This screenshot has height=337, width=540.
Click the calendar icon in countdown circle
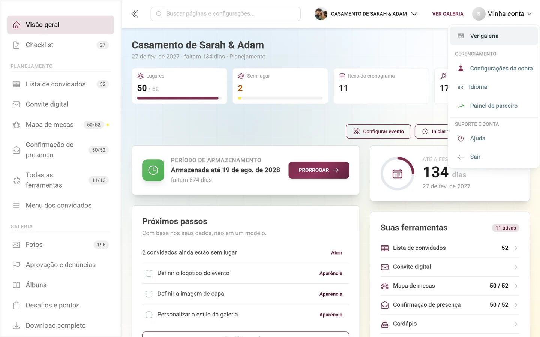(397, 174)
